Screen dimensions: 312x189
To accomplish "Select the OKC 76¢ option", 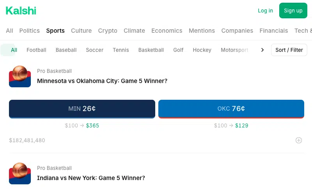I will click(231, 109).
